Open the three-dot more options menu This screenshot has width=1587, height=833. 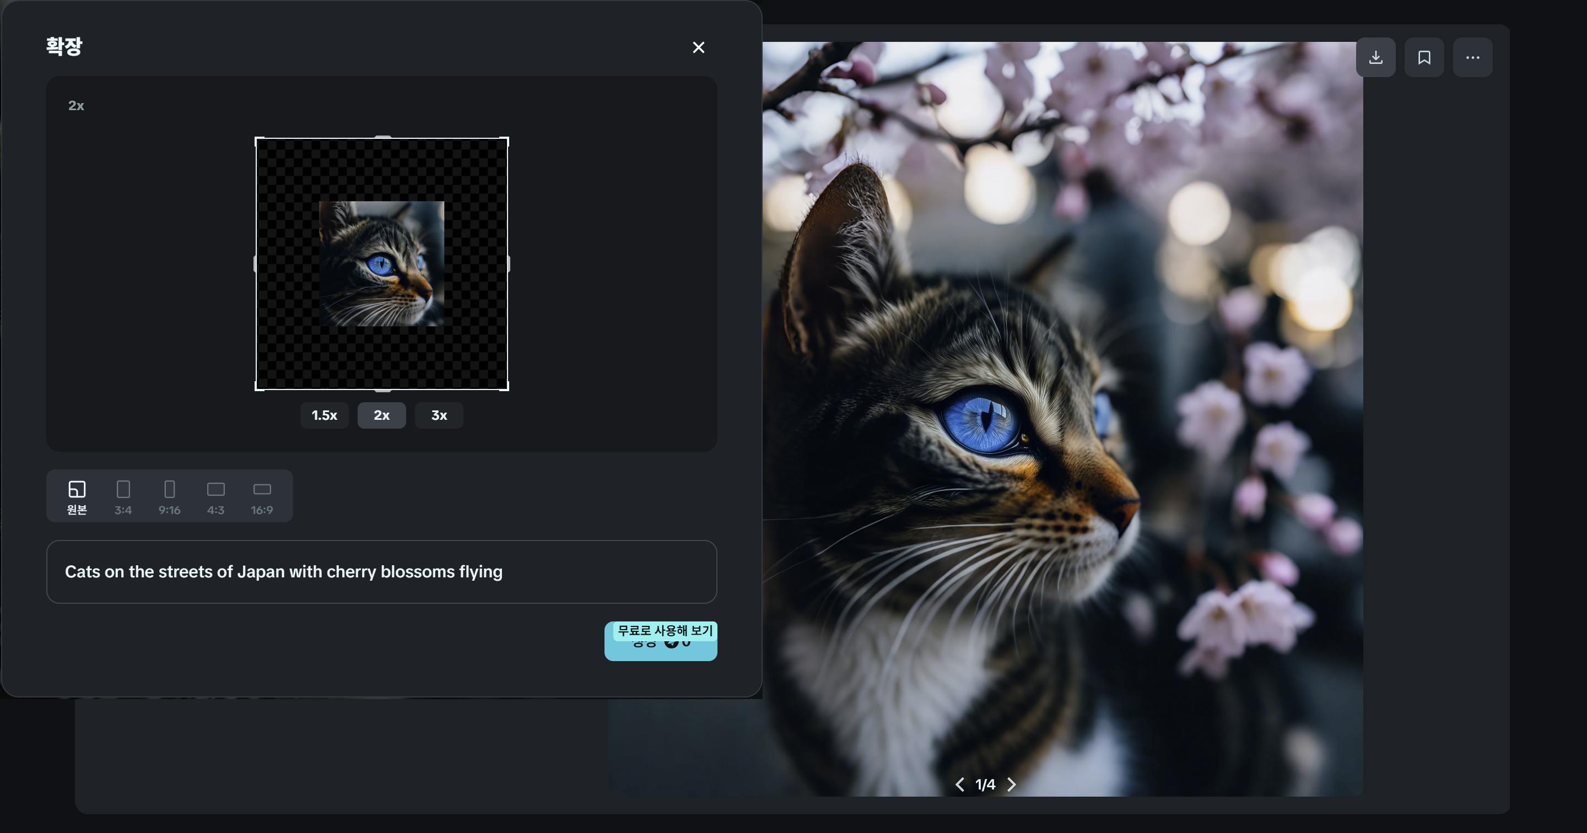coord(1472,57)
